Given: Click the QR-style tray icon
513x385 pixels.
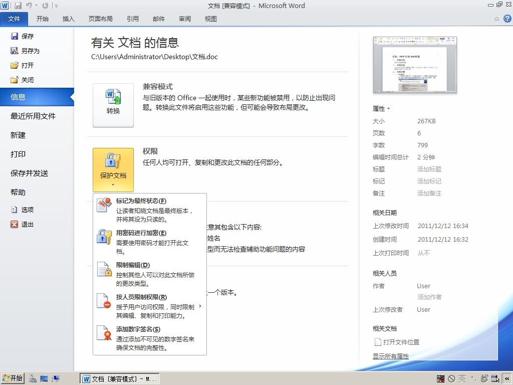Looking at the screenshot, I should [440, 379].
